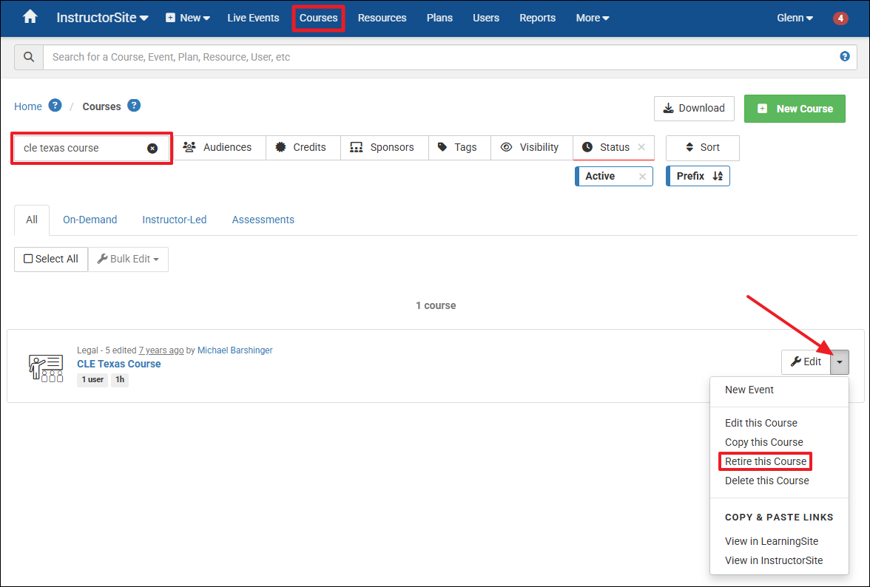Open the Audiences filter
Screen dimensions: 870x587
click(x=220, y=147)
